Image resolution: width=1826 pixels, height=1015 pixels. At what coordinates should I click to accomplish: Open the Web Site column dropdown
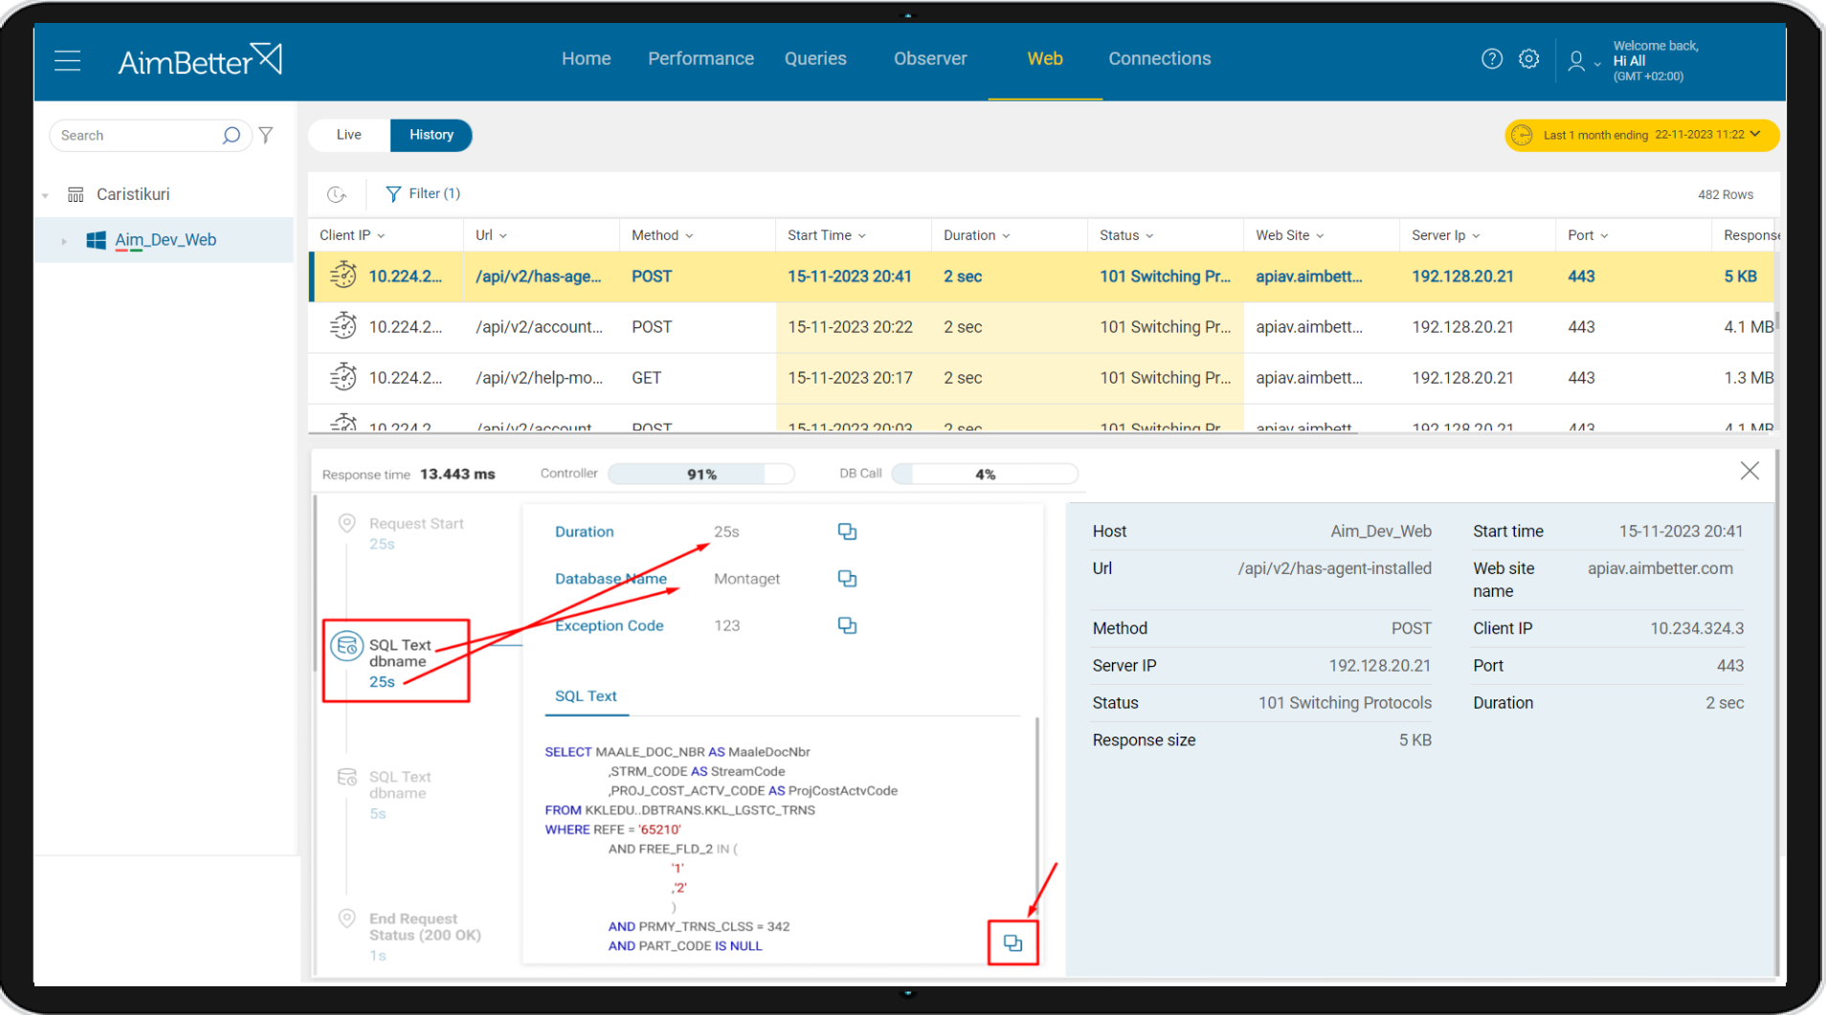click(1320, 236)
